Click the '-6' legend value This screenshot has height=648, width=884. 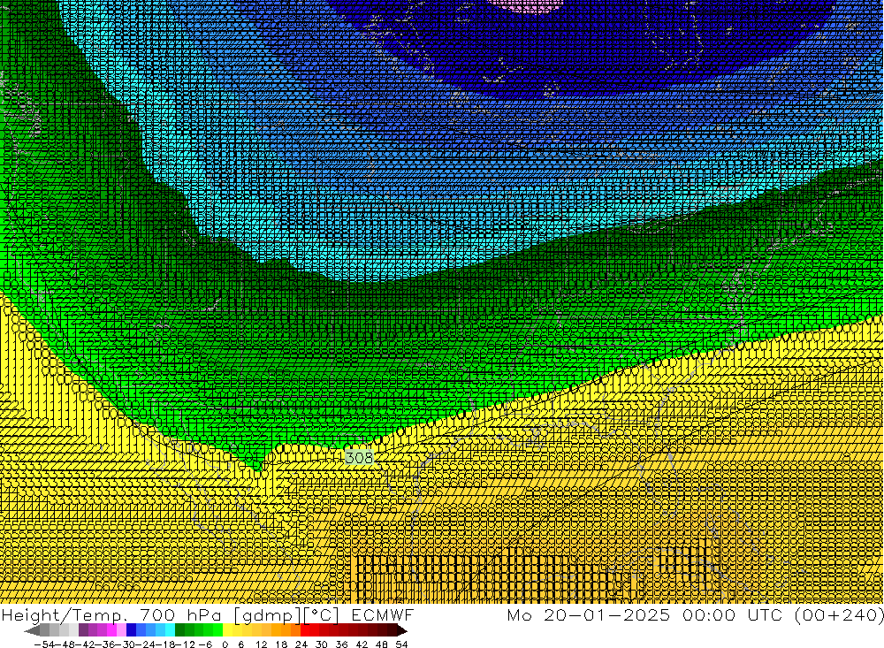tap(205, 644)
